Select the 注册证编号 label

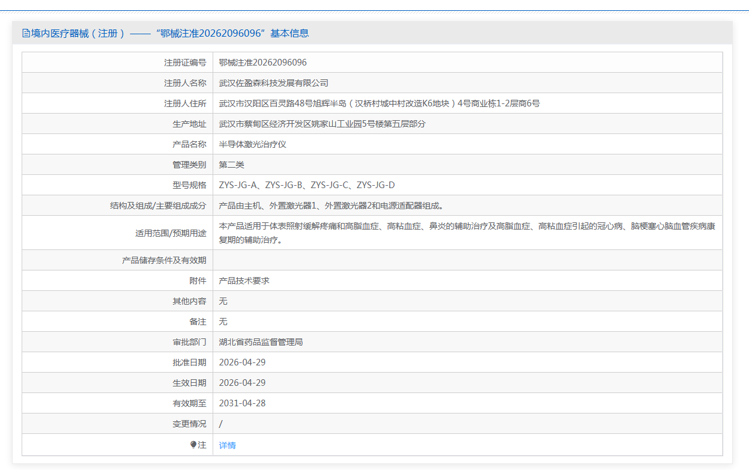point(185,63)
